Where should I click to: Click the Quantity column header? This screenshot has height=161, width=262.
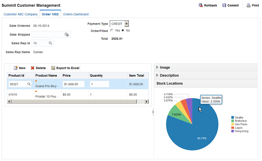pyautogui.click(x=108, y=75)
